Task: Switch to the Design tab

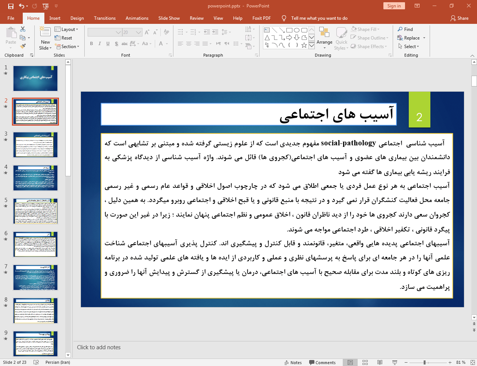Action: pyautogui.click(x=77, y=18)
